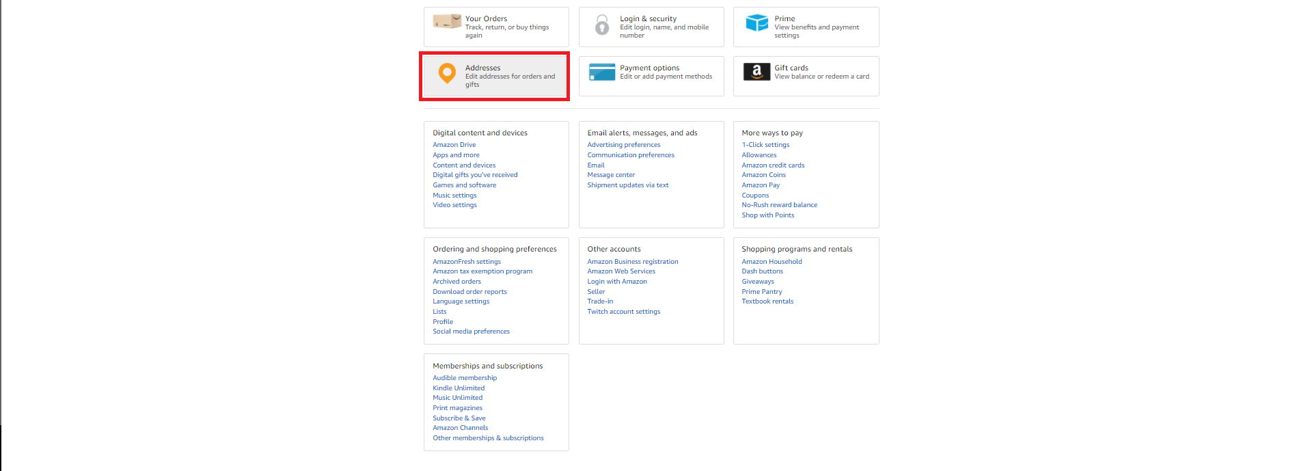
Task: Open Dash buttons link
Action: [763, 271]
